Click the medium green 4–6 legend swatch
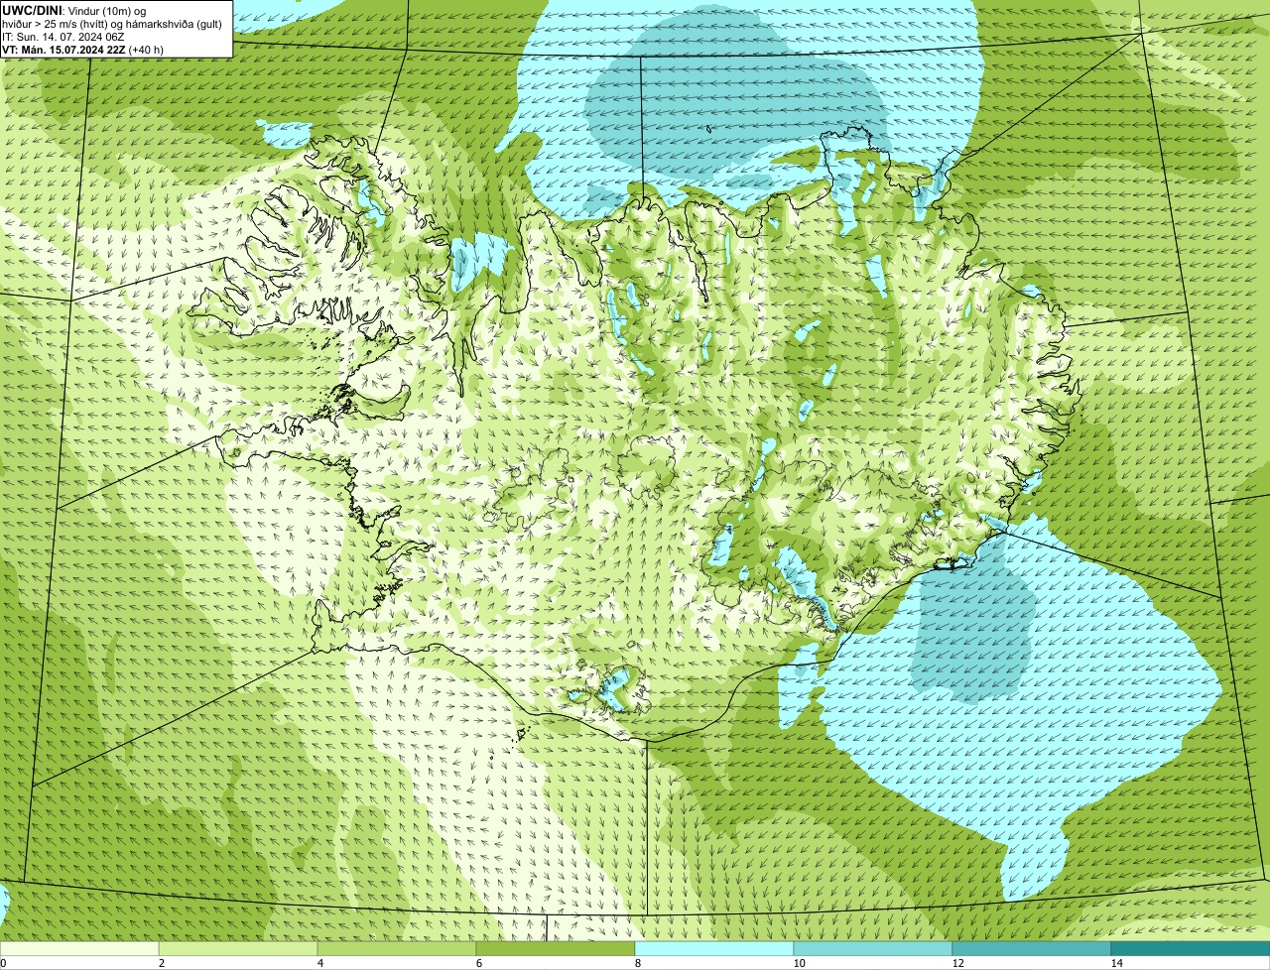This screenshot has height=970, width=1270. (x=397, y=948)
